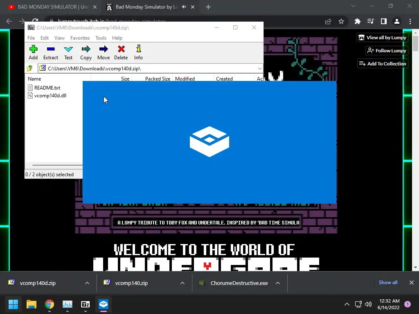This screenshot has height=314, width=419.
Task: Open the 7-Zip Edit menu
Action: point(44,38)
